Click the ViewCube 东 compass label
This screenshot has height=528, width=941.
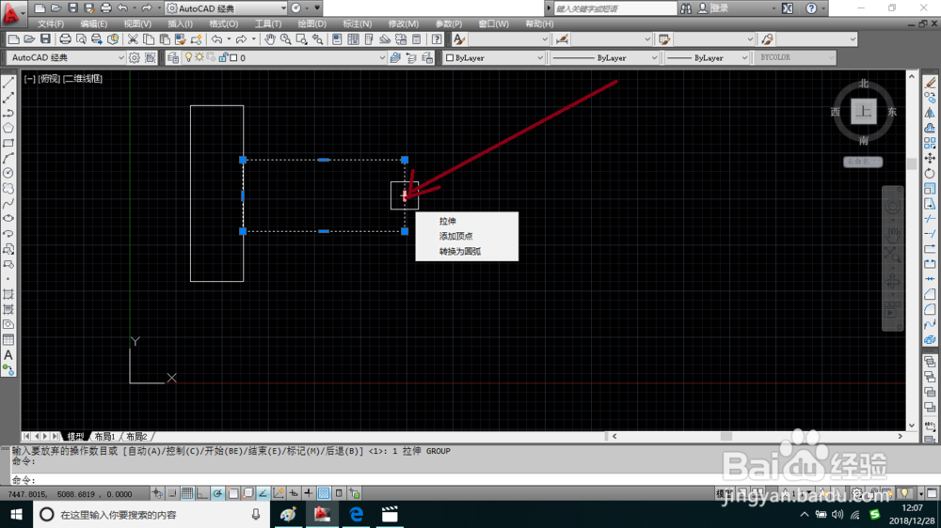tap(892, 112)
